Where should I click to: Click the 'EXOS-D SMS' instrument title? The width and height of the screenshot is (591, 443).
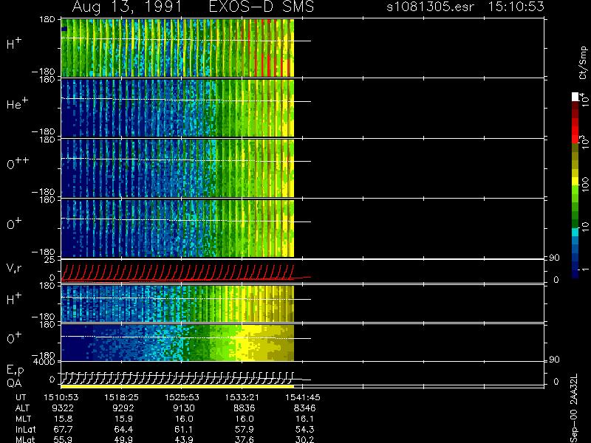click(x=262, y=7)
